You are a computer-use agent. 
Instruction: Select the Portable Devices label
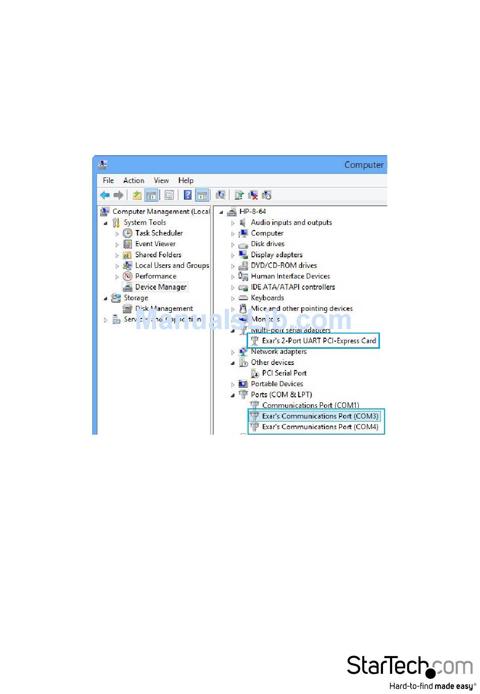pyautogui.click(x=277, y=384)
